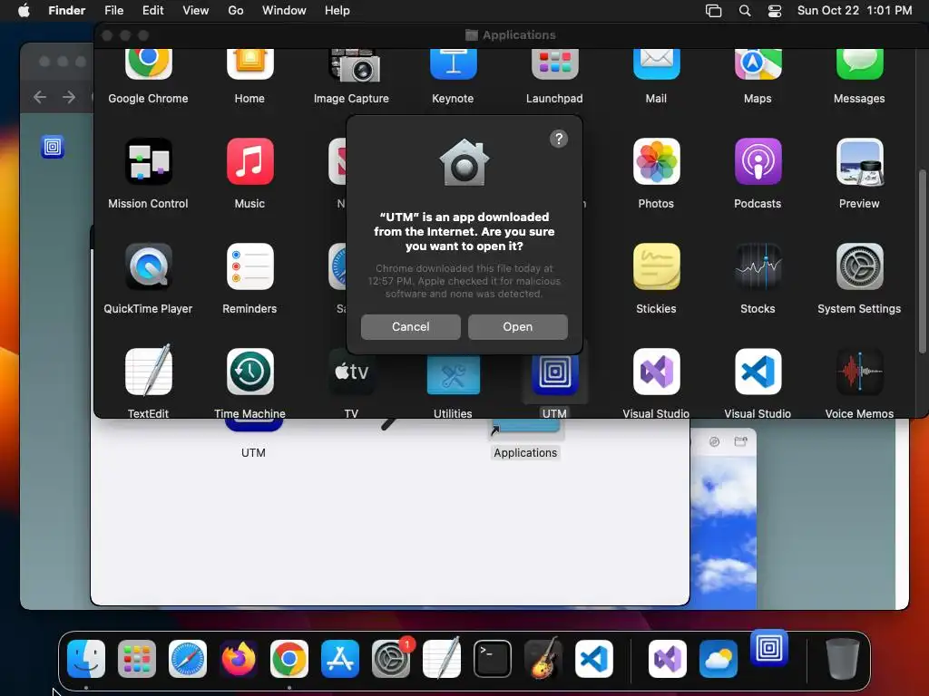Click Applications window vertical scrollbar
Screen dimensions: 929x696
pos(922,261)
